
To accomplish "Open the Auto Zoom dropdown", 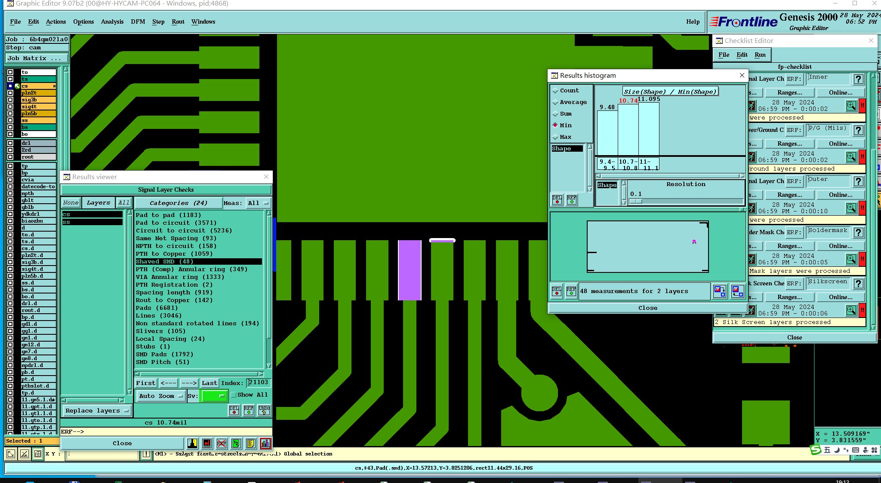I will [161, 396].
